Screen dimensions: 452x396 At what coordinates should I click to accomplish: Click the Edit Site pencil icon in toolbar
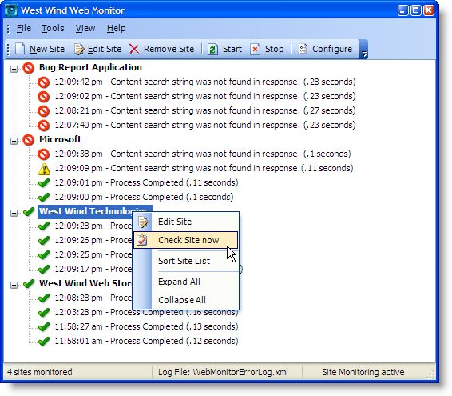[79, 49]
